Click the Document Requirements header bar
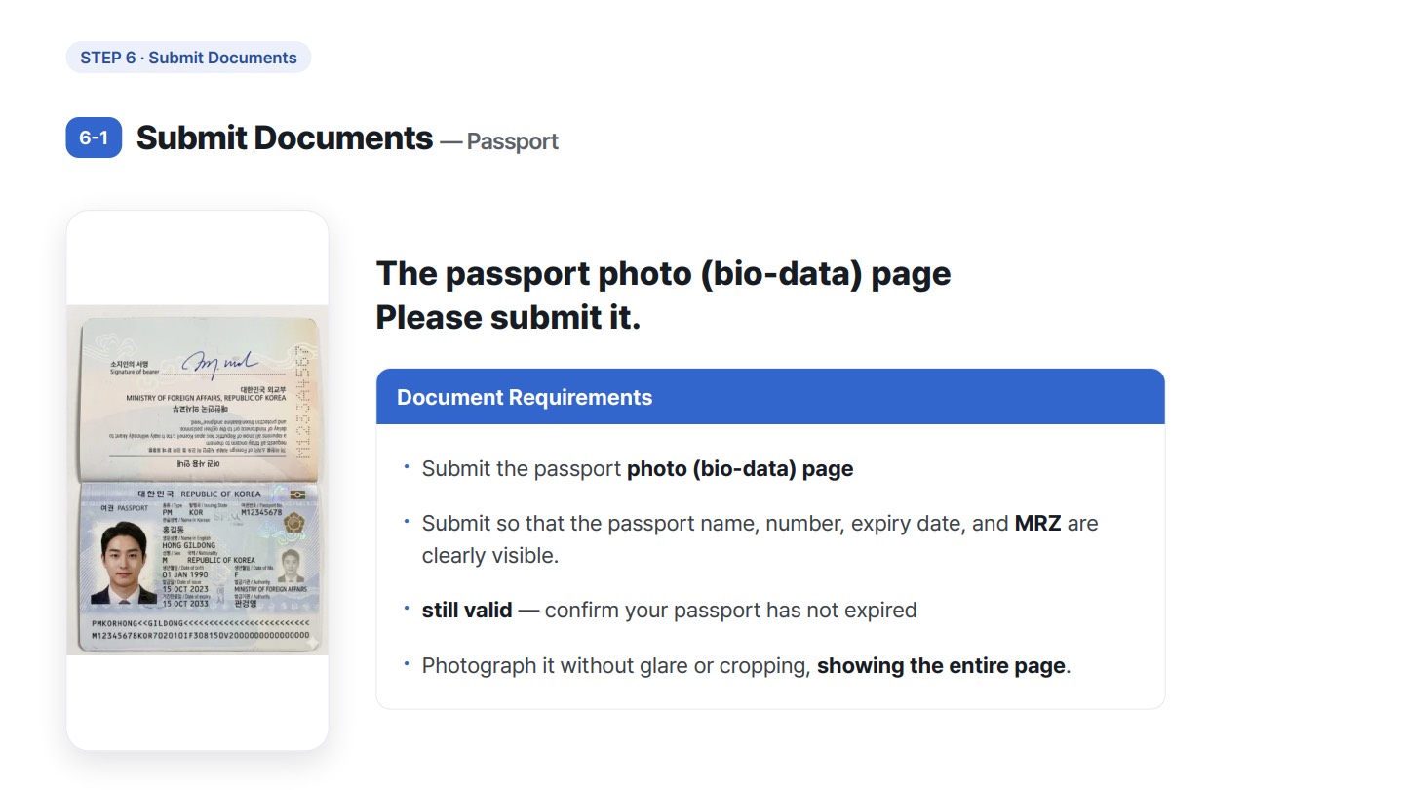The image size is (1404, 790). 770,397
